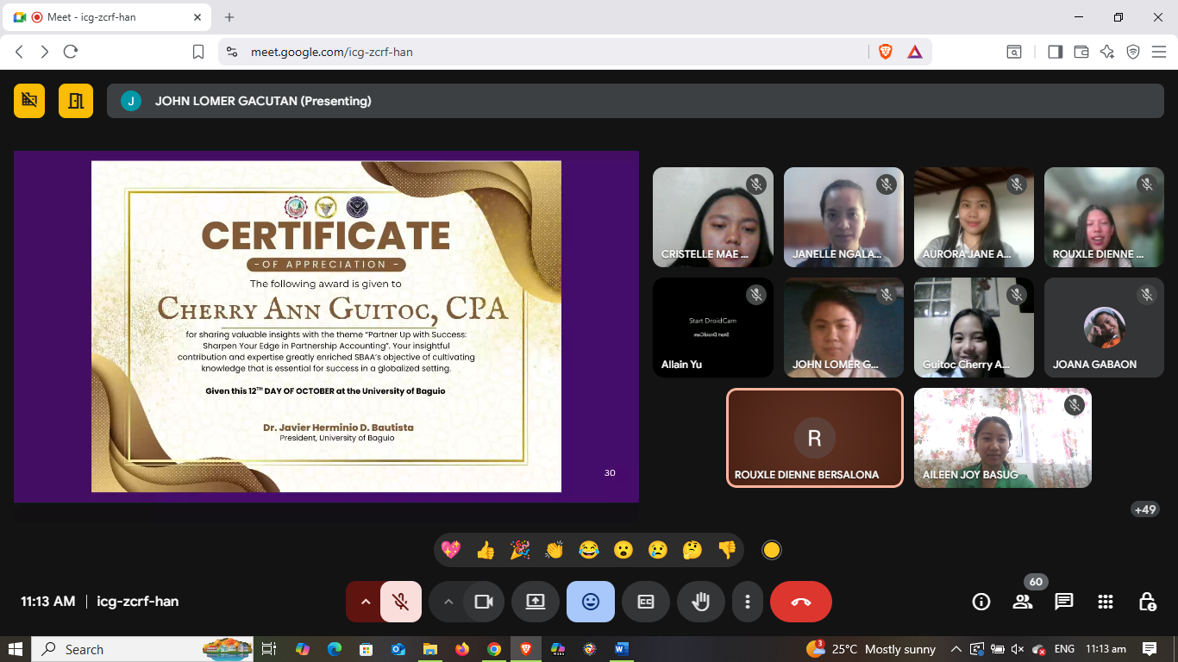Toggle the muted microphone button
The width and height of the screenshot is (1178, 662).
(400, 602)
